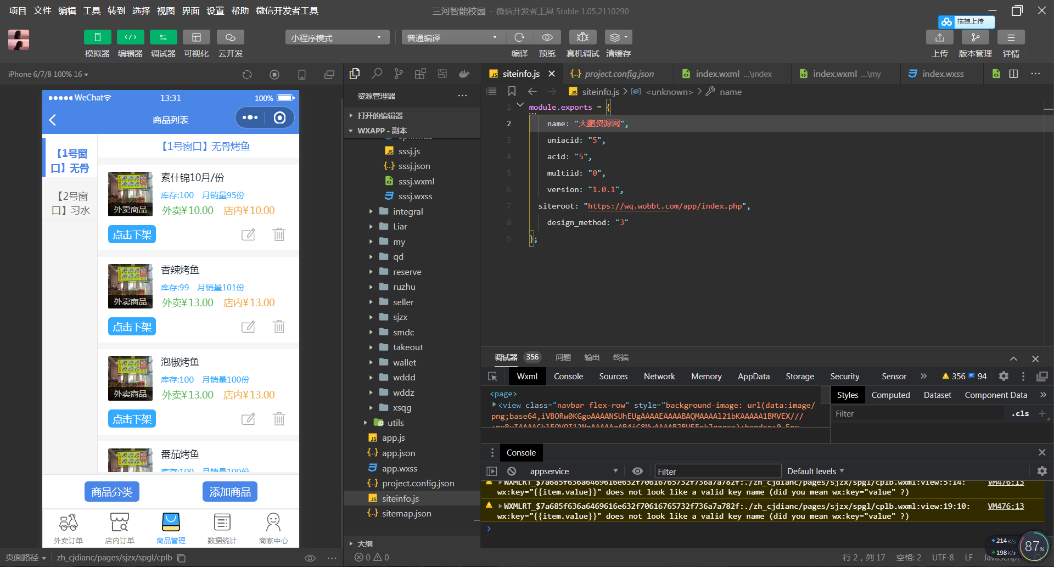Click the 添加商品 button in simulator

[230, 492]
